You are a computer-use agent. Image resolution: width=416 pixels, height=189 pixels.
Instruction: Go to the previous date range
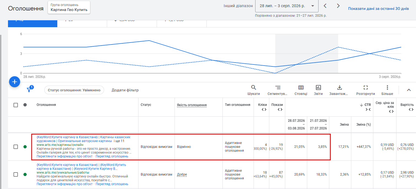coord(325,6)
